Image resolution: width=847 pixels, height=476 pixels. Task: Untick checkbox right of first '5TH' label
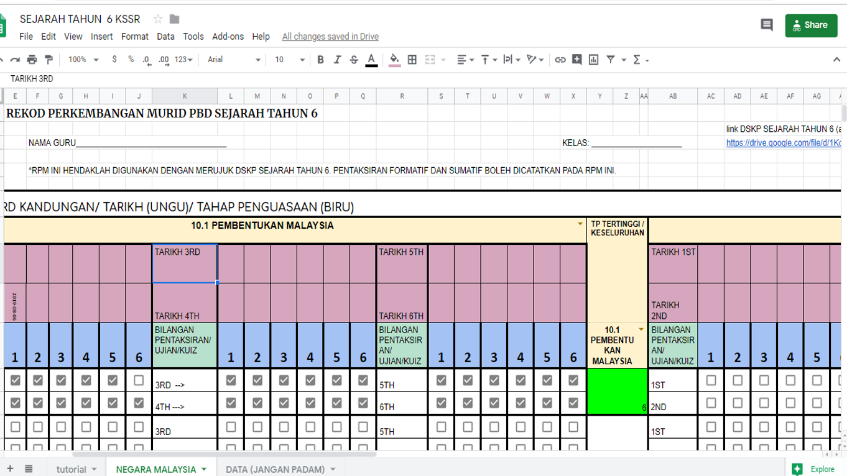(x=441, y=380)
